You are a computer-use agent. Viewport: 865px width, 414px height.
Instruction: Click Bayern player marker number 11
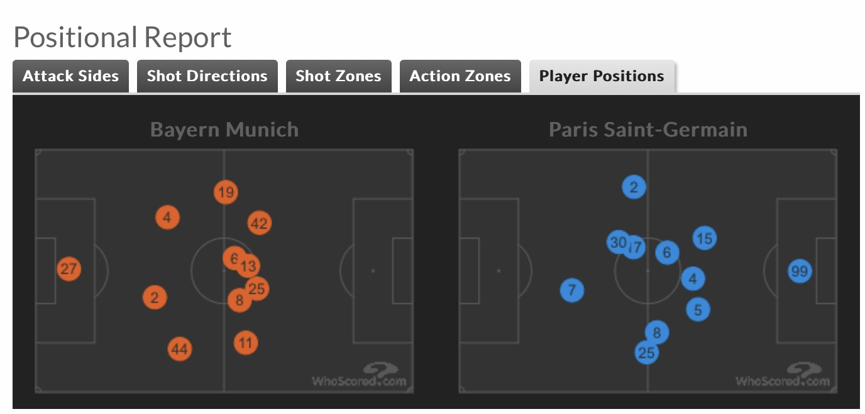[246, 343]
